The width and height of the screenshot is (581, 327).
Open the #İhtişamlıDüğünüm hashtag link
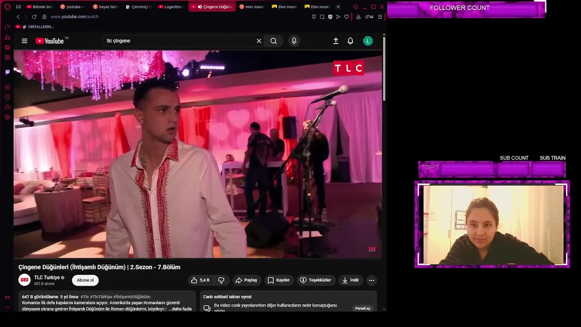tap(132, 297)
